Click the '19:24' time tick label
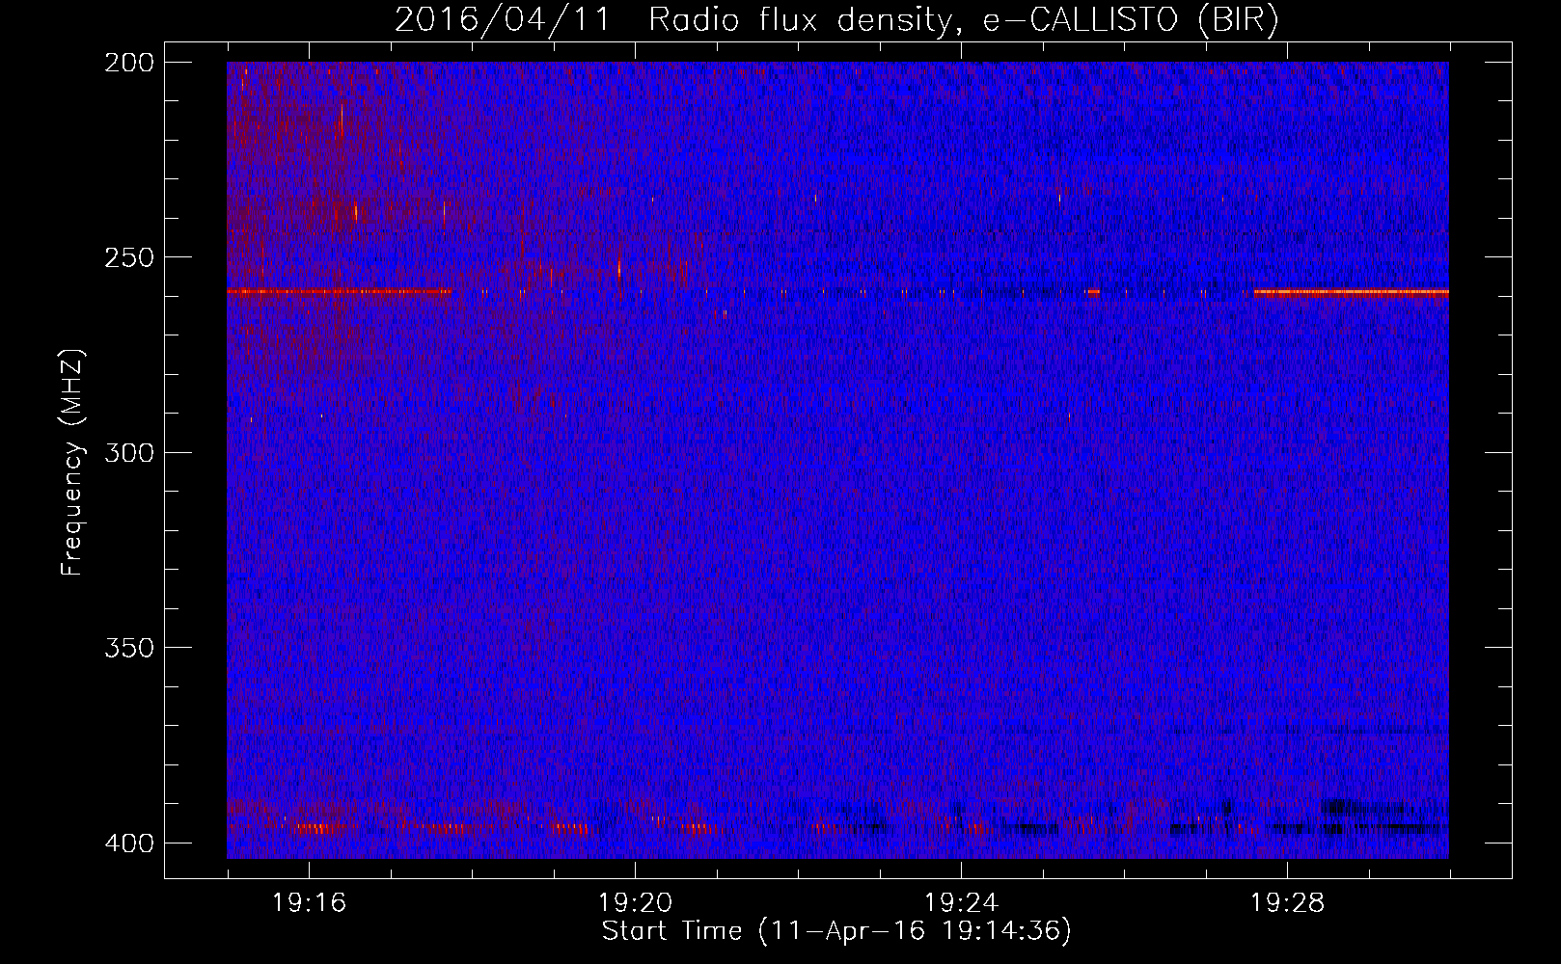1561x964 pixels. tap(961, 903)
